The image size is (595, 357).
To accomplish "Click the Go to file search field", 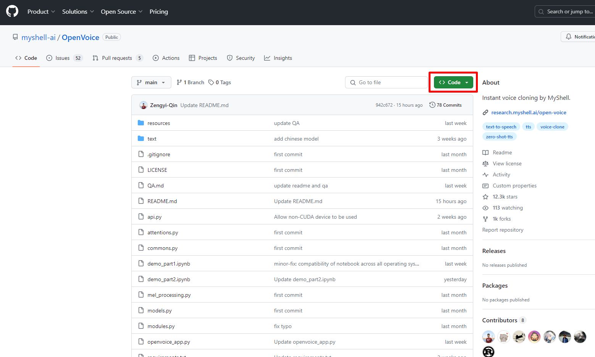I will pyautogui.click(x=386, y=82).
